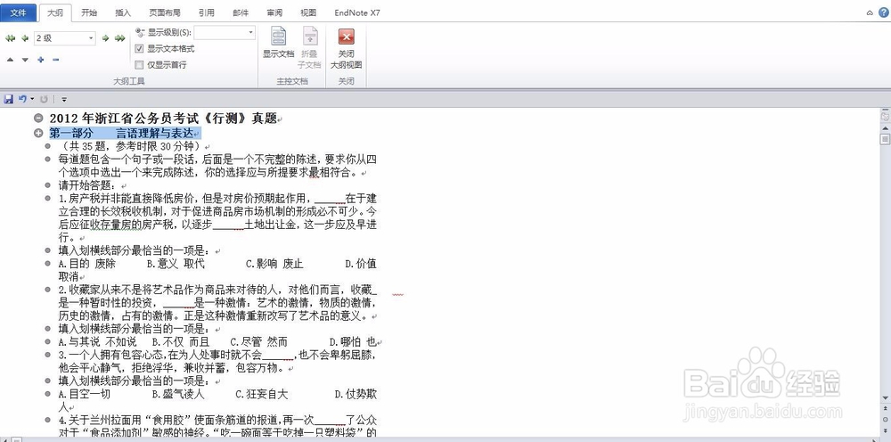Switch to the 引用 tab
891x442 pixels.
(x=207, y=12)
